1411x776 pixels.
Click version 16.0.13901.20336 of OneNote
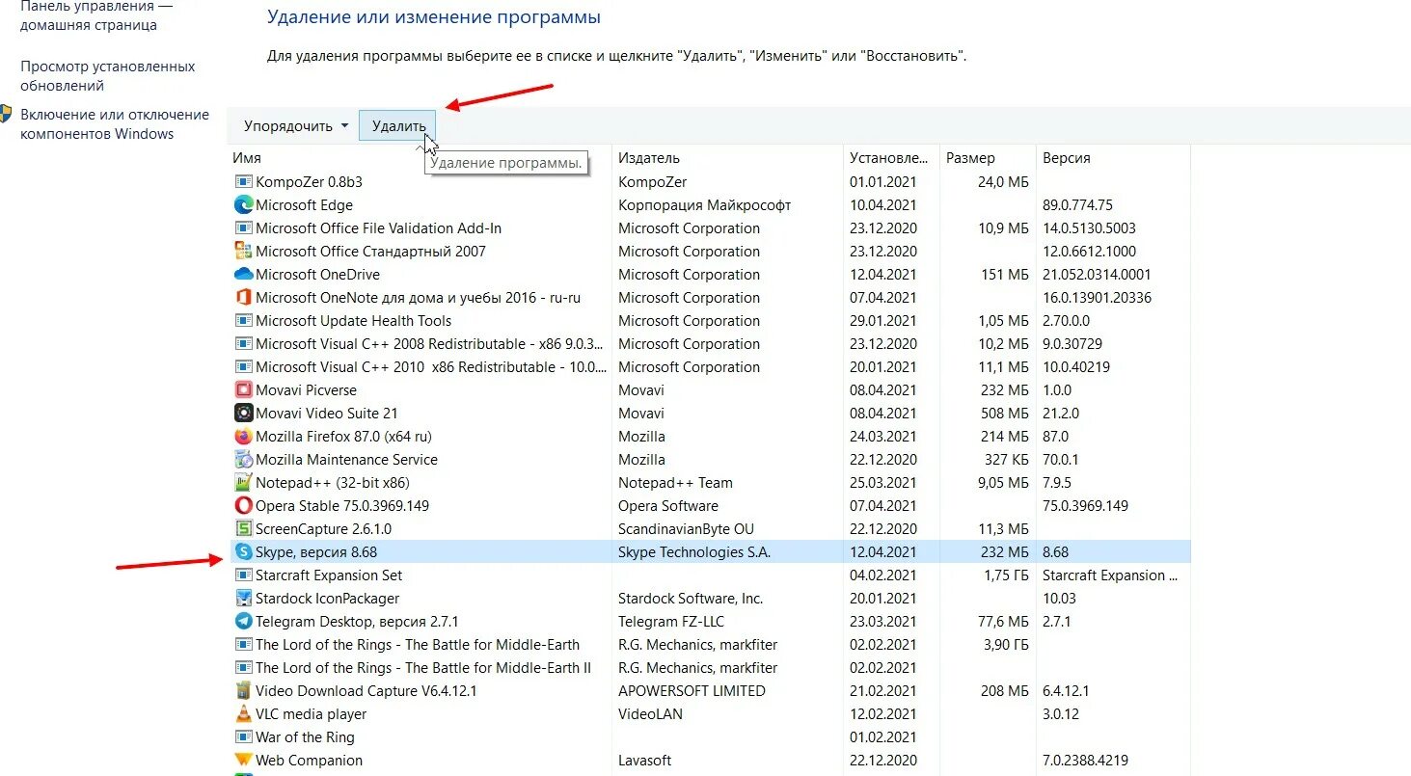[x=1097, y=298]
